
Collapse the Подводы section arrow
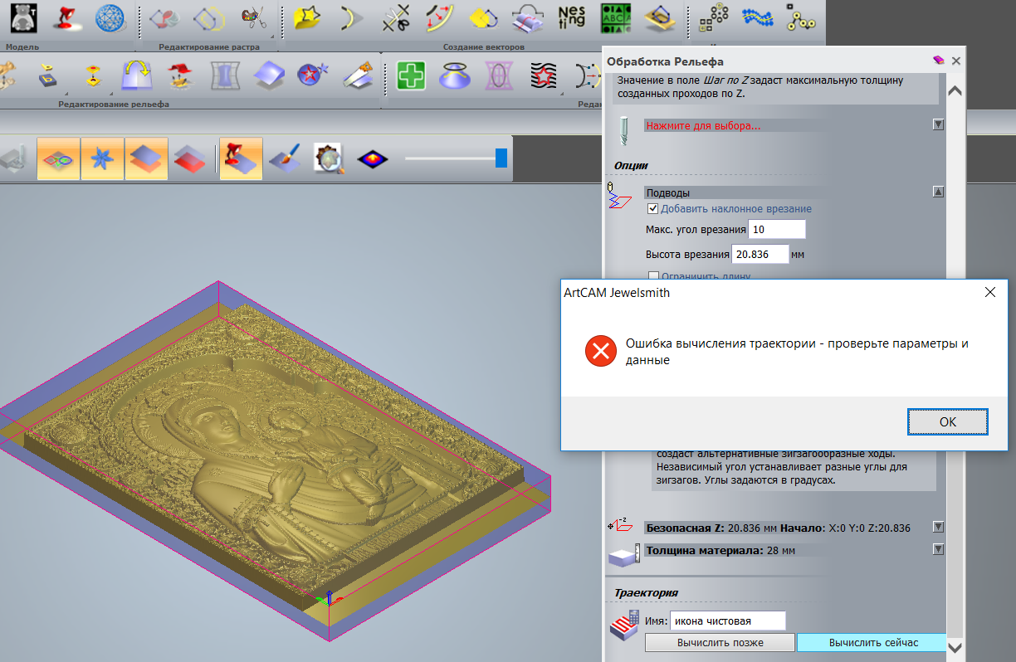(938, 192)
